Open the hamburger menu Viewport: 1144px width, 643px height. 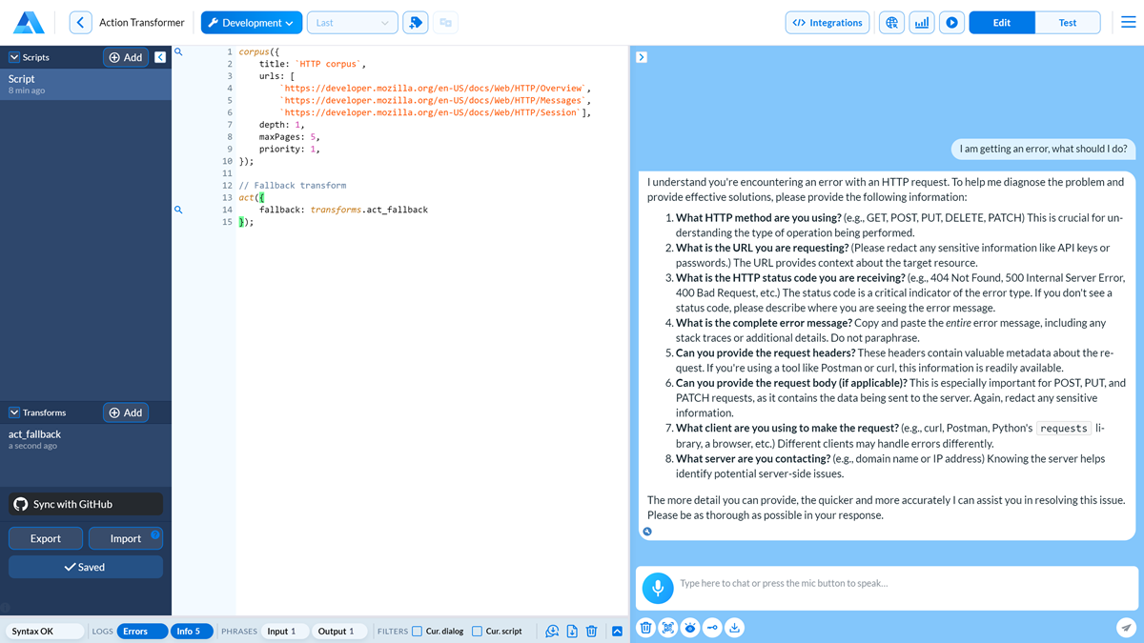1128,23
